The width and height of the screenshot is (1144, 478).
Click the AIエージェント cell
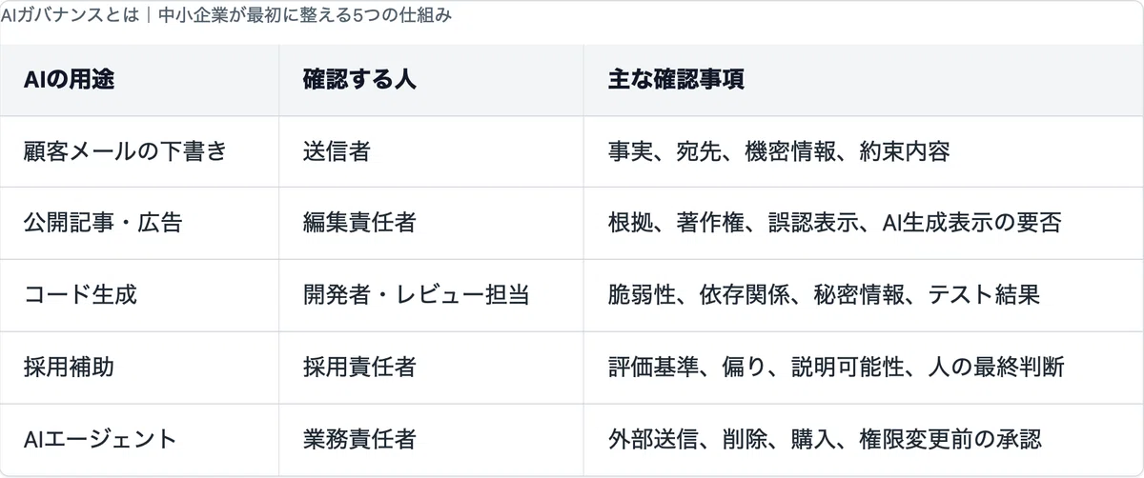(x=139, y=438)
